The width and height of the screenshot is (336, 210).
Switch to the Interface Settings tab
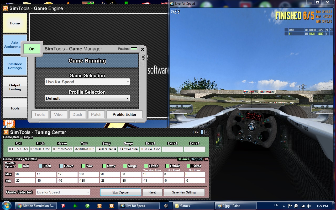15,66
